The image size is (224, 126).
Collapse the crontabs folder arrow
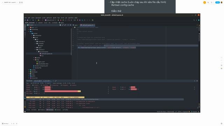(x=35, y=43)
